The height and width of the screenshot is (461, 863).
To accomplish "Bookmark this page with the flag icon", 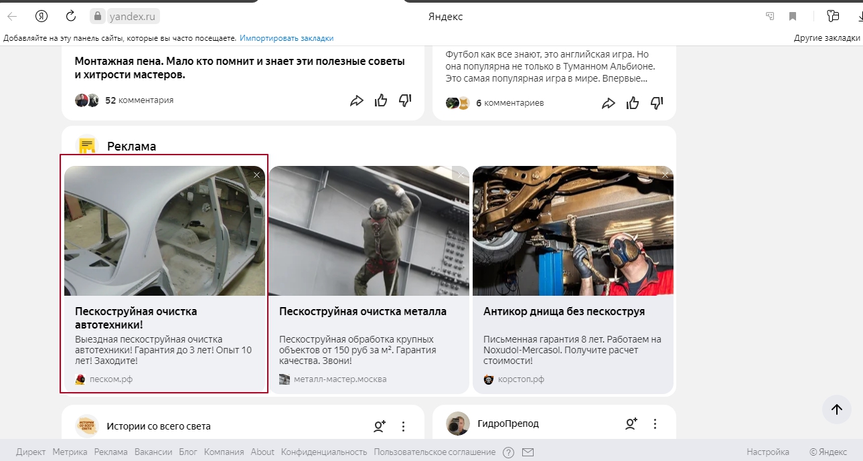I will pyautogui.click(x=793, y=16).
